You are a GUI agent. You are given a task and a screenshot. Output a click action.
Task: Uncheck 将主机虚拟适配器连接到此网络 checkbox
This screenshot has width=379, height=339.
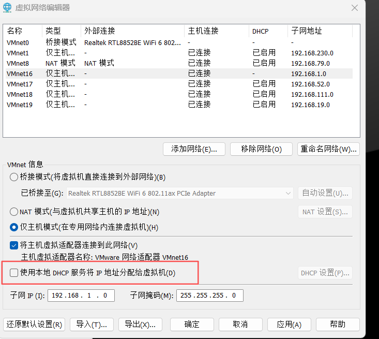coord(14,245)
